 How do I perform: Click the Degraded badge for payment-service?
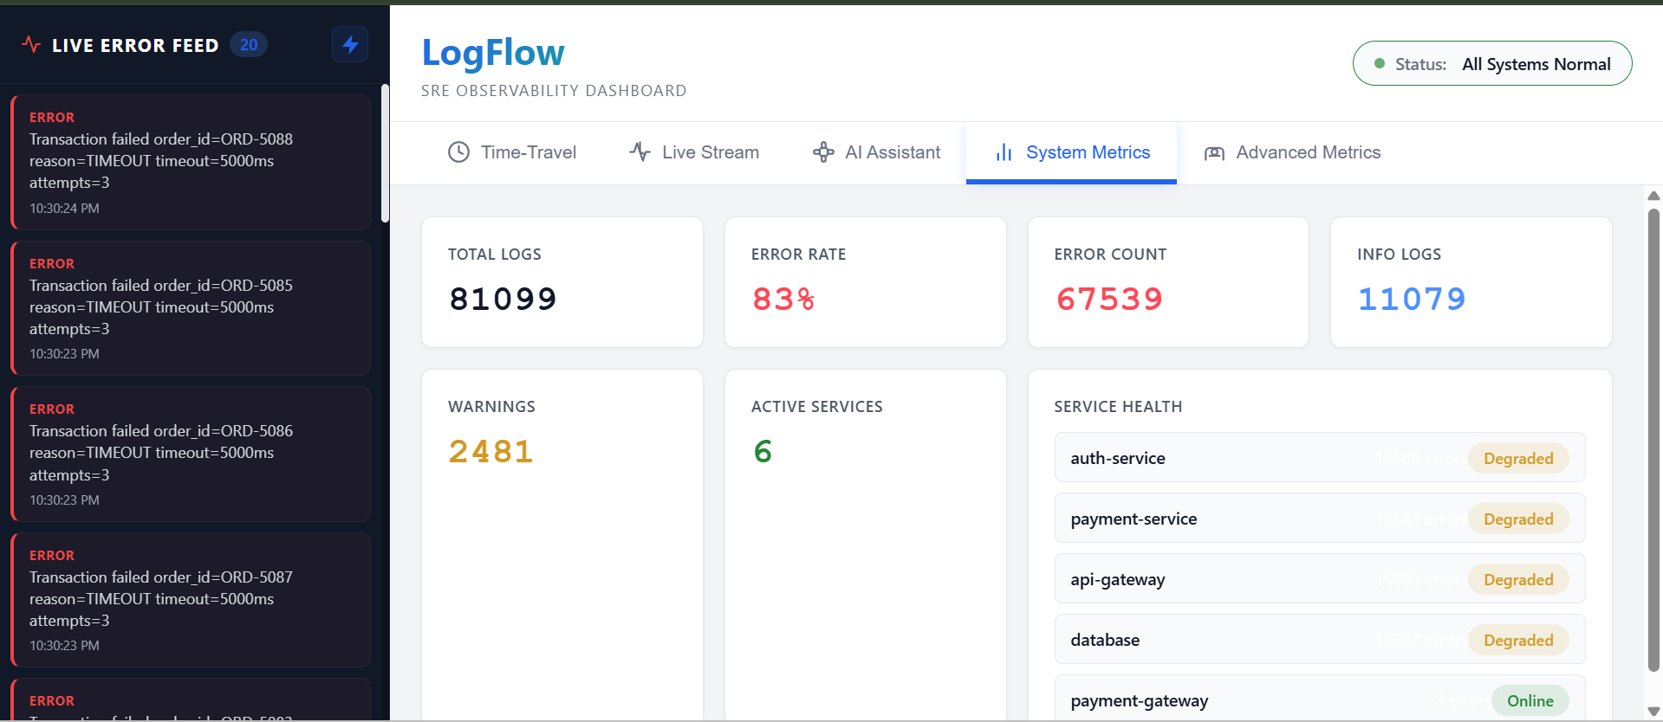coord(1518,519)
